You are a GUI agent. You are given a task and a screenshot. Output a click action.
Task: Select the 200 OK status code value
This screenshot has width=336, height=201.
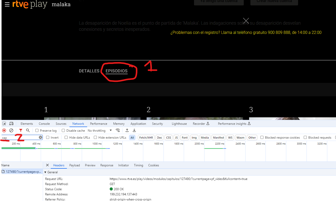click(x=117, y=189)
